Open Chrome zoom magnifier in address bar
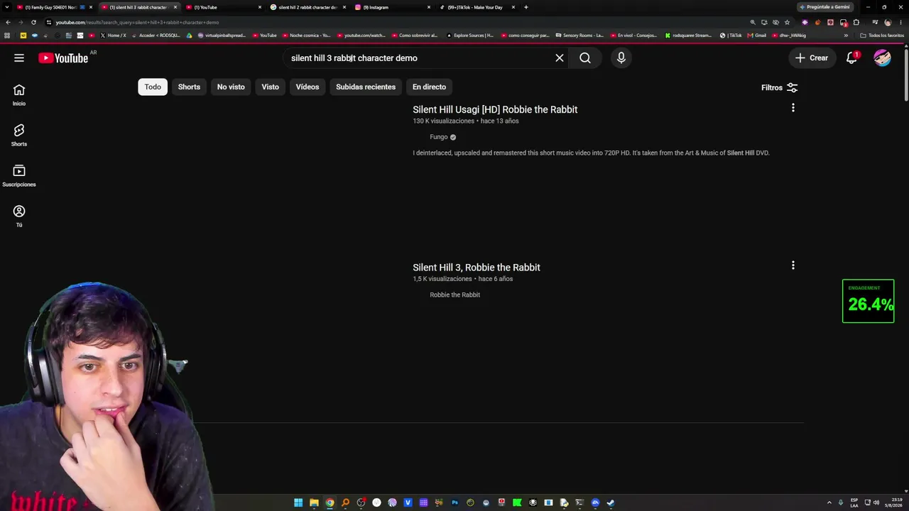The image size is (909, 511). tap(753, 22)
